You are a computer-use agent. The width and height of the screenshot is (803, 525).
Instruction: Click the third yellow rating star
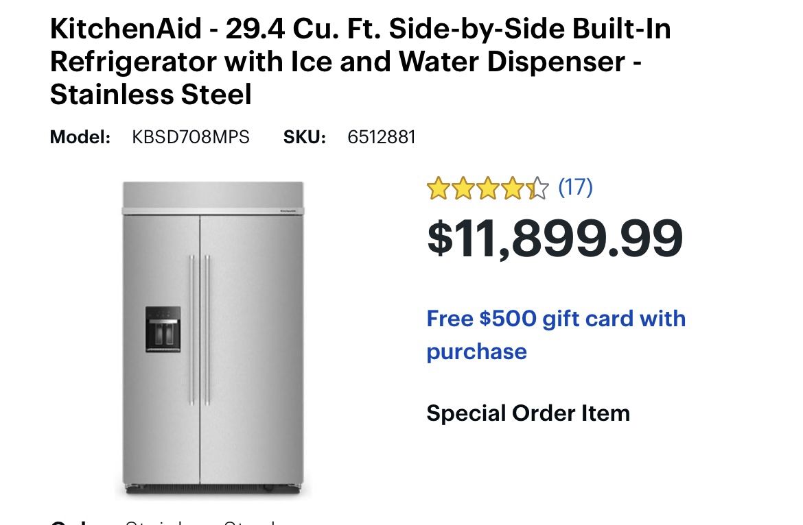pos(489,188)
